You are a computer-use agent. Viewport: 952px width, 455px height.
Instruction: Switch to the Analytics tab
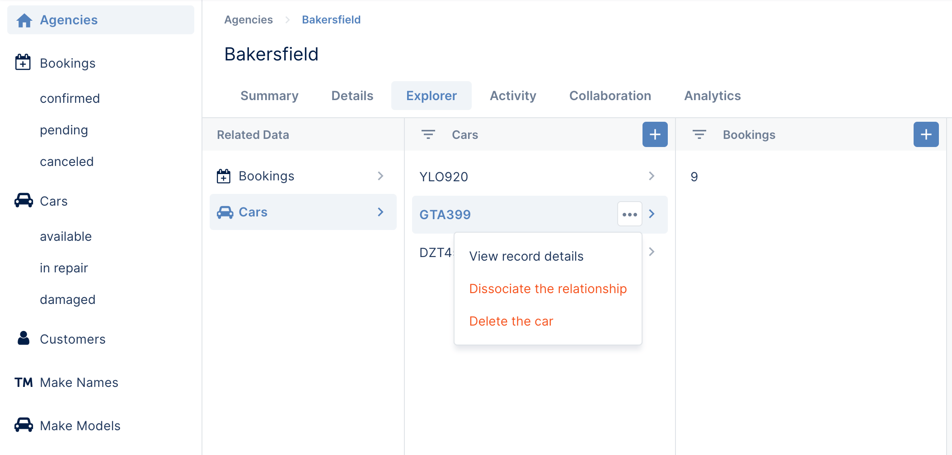[x=712, y=96]
